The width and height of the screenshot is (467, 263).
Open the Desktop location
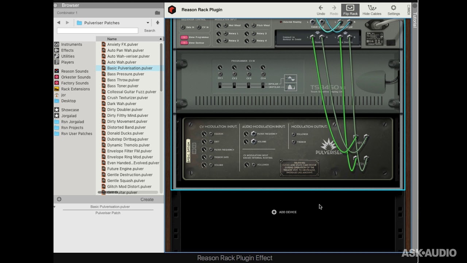coord(69,101)
